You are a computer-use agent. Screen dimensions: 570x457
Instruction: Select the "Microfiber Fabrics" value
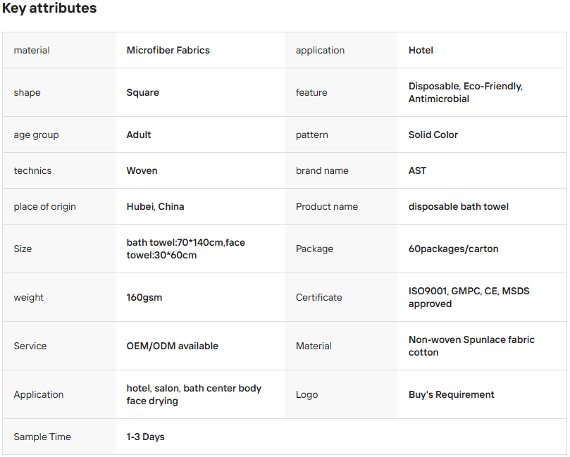pyautogui.click(x=168, y=50)
